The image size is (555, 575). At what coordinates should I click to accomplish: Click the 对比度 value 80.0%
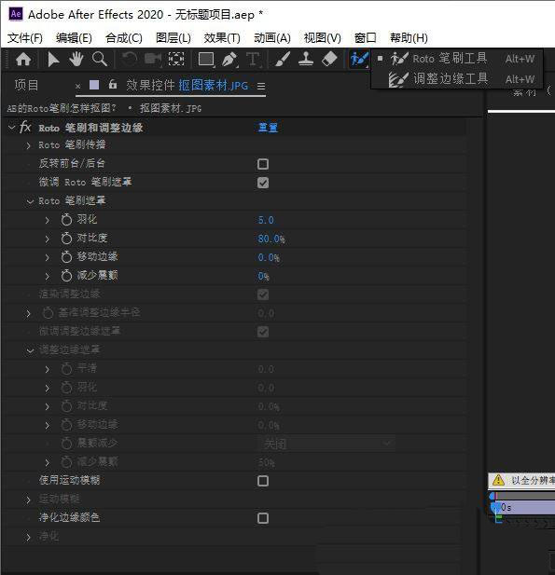point(271,239)
